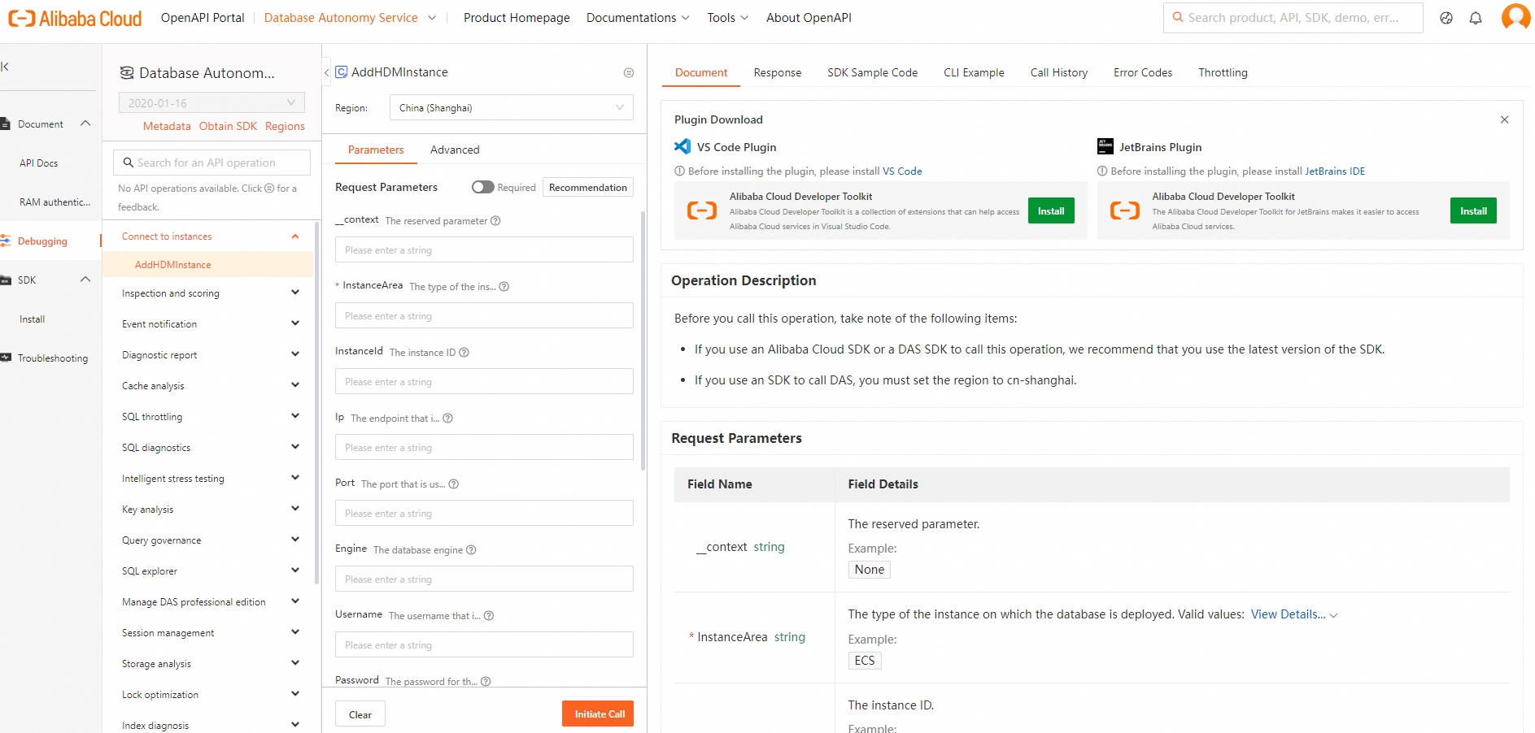This screenshot has width=1535, height=733.
Task: Click help icon next to InstanceId parameter
Action: point(464,353)
